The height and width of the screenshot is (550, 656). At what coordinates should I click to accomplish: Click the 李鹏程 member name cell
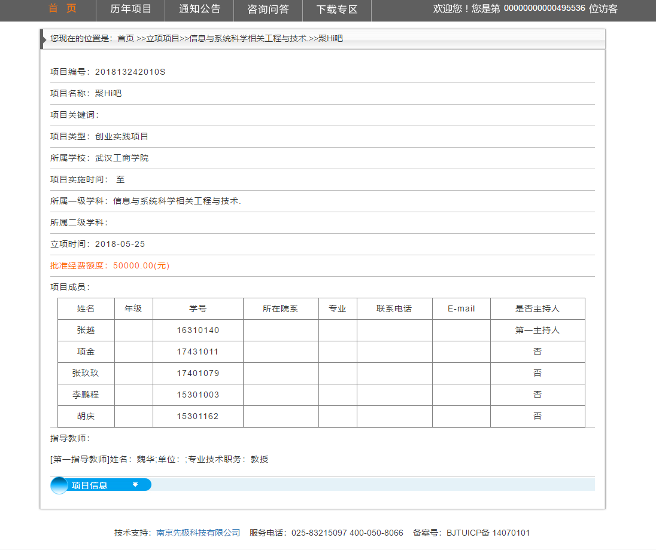point(86,395)
